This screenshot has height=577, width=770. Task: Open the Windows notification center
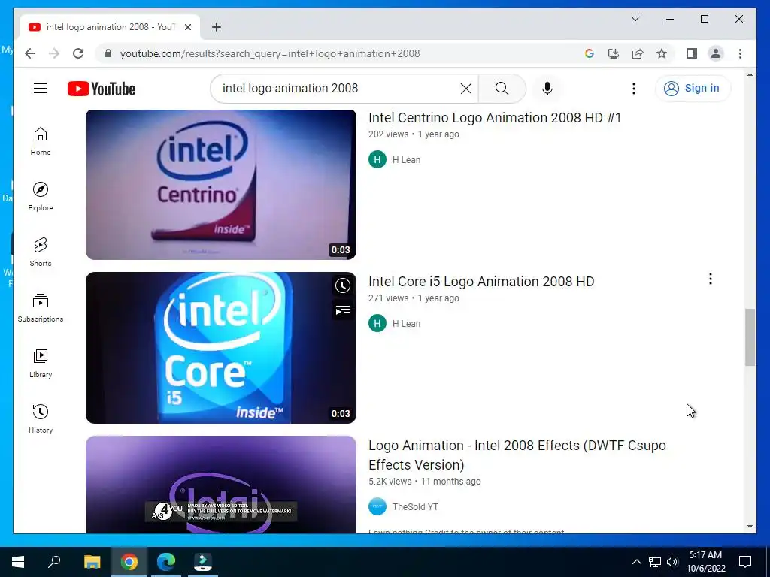[x=745, y=562]
